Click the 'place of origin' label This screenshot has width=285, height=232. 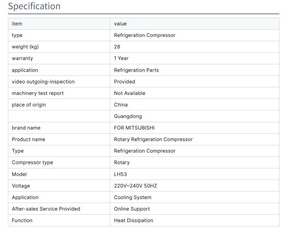[29, 105]
